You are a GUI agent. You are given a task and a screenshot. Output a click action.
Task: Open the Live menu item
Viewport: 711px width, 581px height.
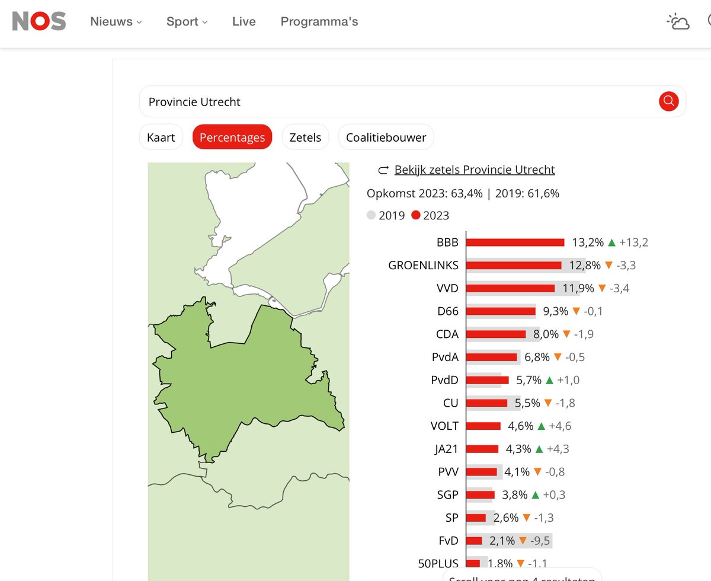point(244,22)
